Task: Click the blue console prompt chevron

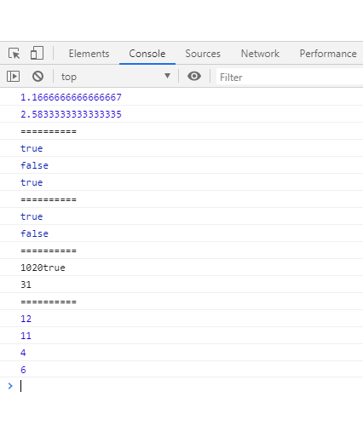Action: point(10,386)
